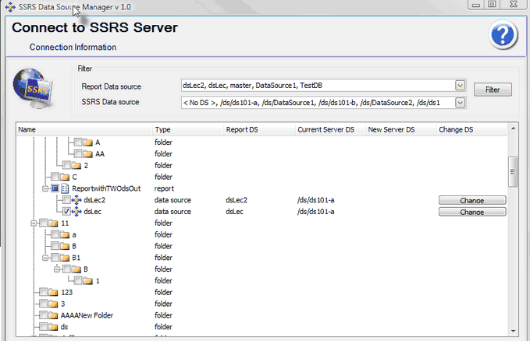Screen dimensions: 530x341
Task: Click the folder icon next to 123
Action: point(53,293)
